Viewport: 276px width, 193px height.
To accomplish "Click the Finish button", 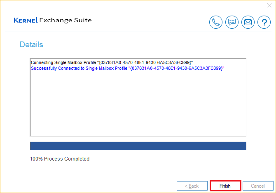I will [x=225, y=186].
